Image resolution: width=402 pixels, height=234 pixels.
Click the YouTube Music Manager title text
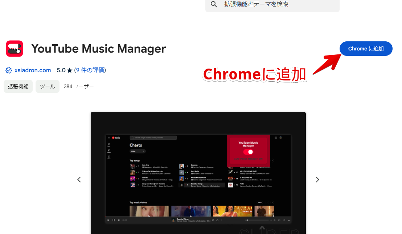pyautogui.click(x=99, y=49)
